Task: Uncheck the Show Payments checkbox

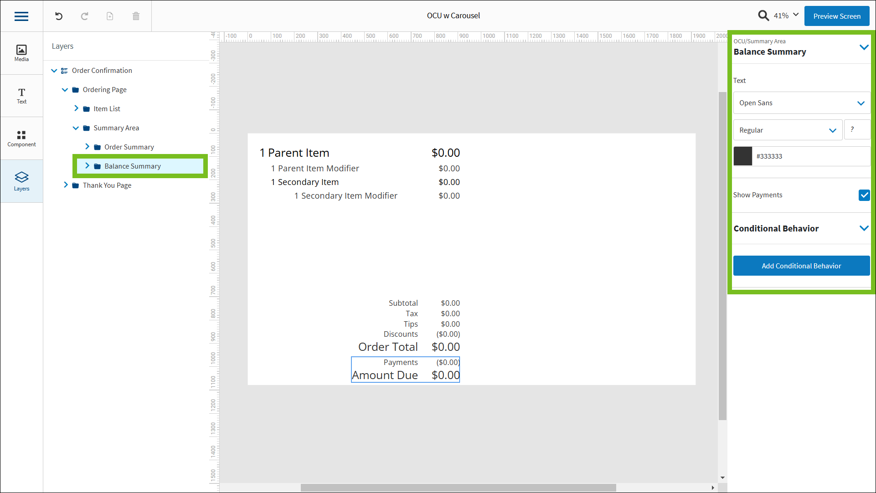Action: pos(864,195)
